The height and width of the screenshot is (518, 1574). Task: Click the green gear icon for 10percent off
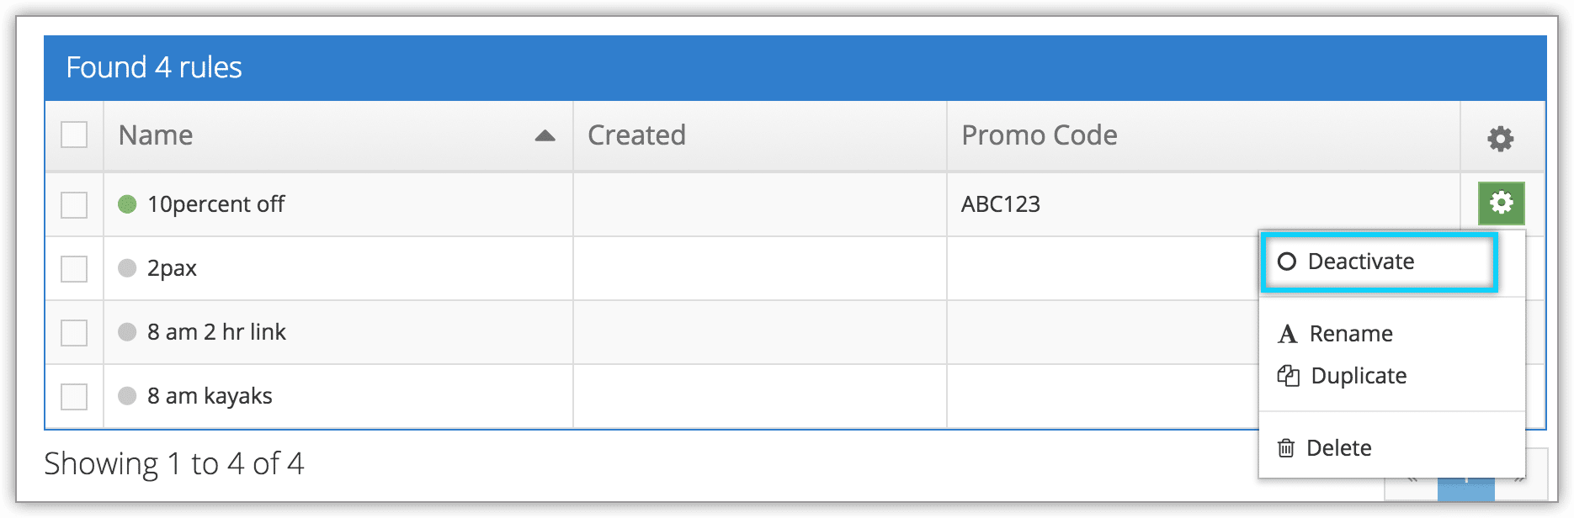pyautogui.click(x=1501, y=203)
